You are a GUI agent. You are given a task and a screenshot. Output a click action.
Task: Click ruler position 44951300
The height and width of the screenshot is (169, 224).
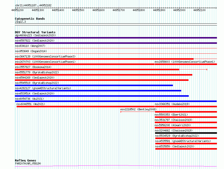coord(38,10)
